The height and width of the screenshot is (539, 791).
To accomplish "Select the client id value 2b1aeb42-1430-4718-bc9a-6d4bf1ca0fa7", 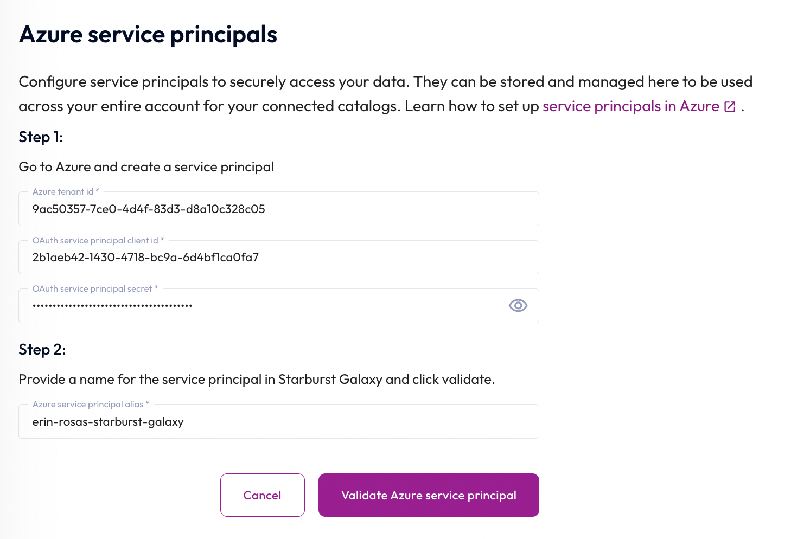I will click(145, 258).
